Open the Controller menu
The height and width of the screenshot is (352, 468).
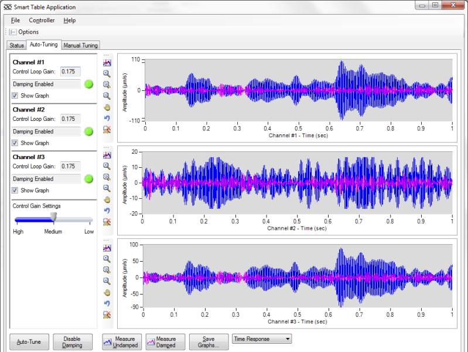click(x=42, y=21)
